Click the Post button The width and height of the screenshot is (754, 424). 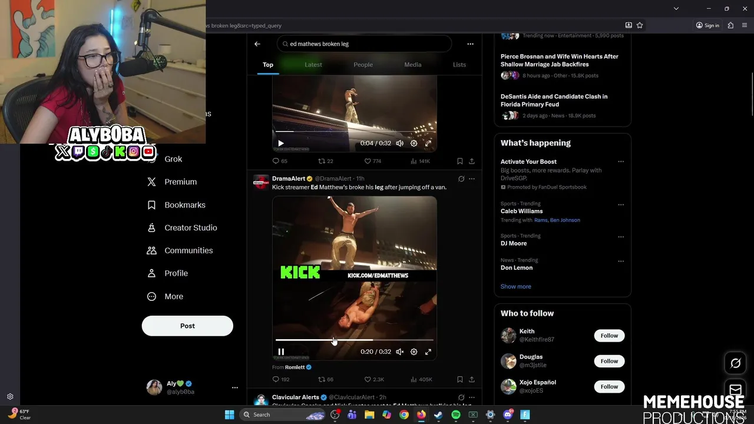187,326
